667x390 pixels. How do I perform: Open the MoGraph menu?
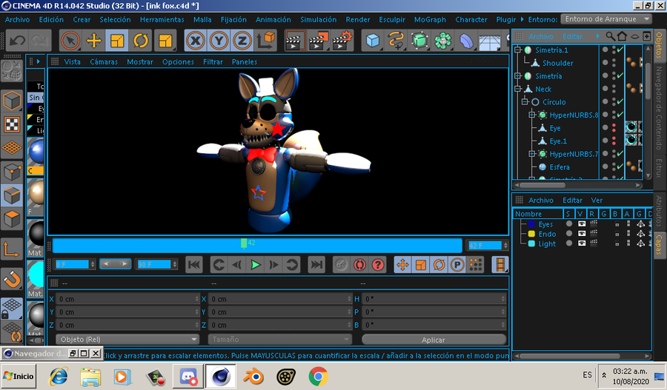tap(430, 19)
